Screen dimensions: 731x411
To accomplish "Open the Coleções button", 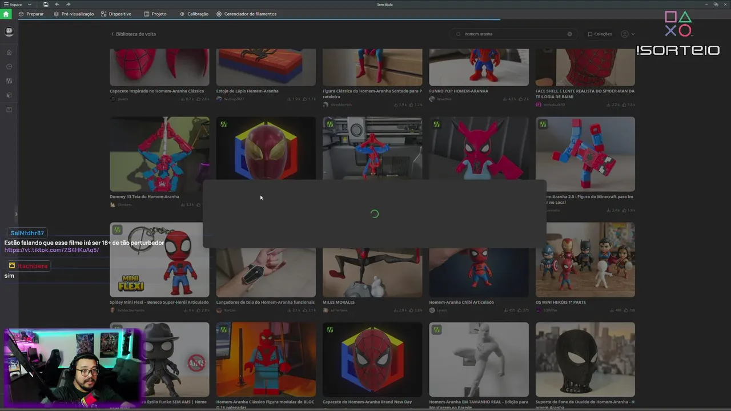I will (x=600, y=34).
